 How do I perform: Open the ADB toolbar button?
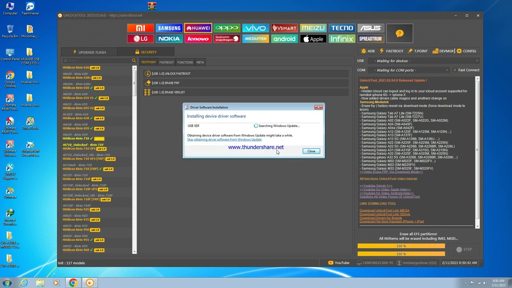(368, 51)
